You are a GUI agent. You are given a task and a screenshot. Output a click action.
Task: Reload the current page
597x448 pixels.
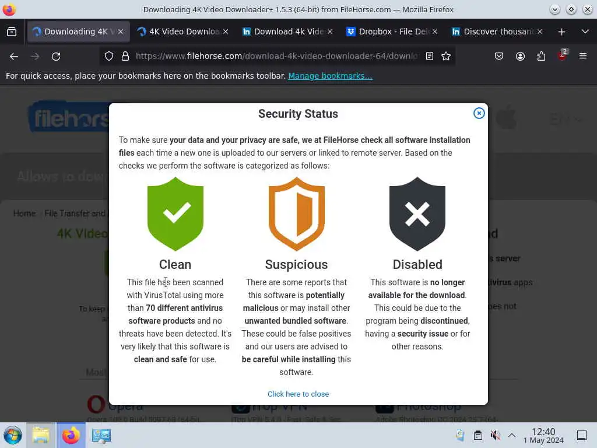(x=56, y=57)
